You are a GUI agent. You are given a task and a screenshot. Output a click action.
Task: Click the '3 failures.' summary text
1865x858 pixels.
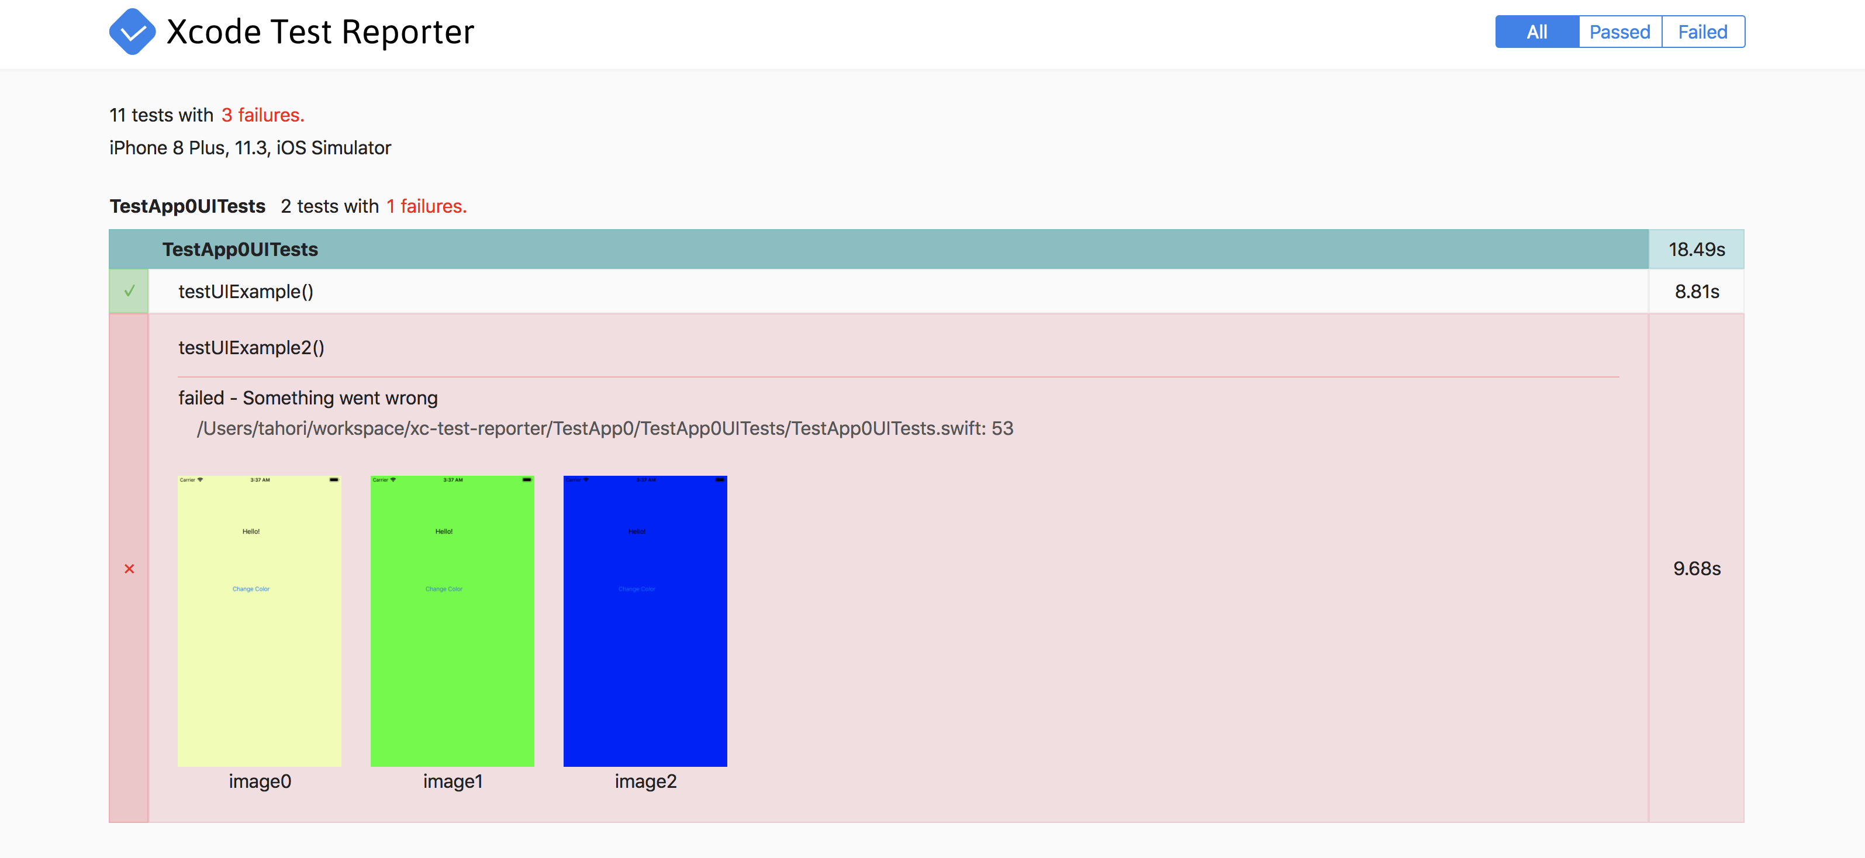[263, 115]
